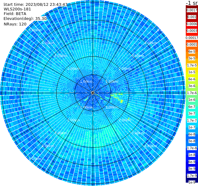Select the WLS200s-181 instrument label
The width and height of the screenshot is (198, 186).
click(17, 9)
